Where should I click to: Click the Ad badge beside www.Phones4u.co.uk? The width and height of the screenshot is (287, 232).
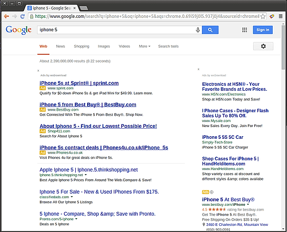point(43,153)
